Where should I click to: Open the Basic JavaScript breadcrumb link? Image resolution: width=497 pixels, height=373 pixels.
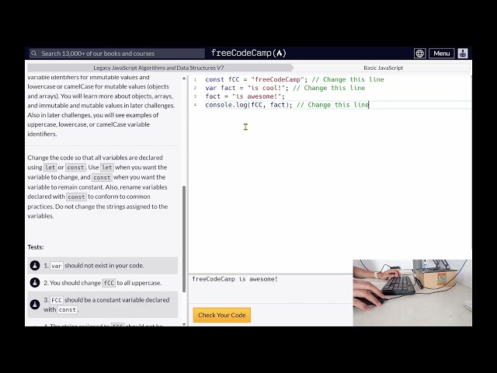pos(383,68)
